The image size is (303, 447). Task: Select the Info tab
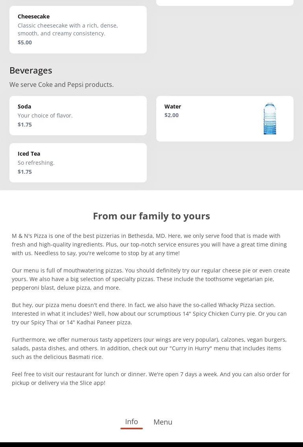[x=131, y=421]
